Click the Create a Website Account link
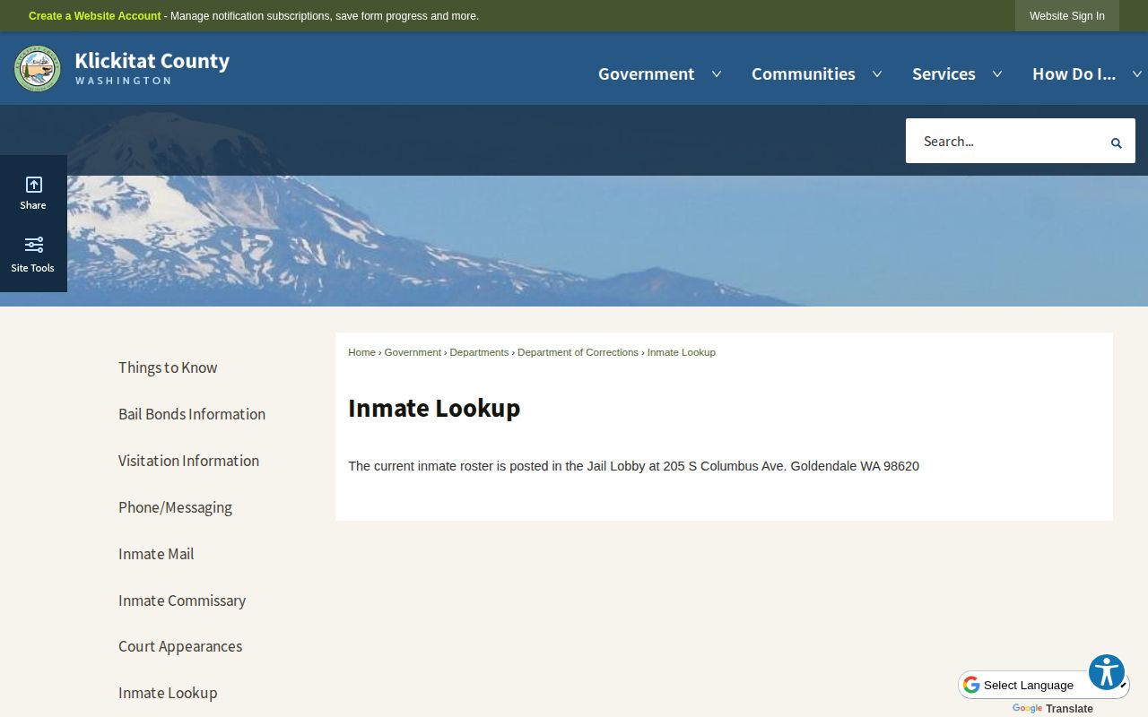The height and width of the screenshot is (717, 1148). tap(95, 16)
